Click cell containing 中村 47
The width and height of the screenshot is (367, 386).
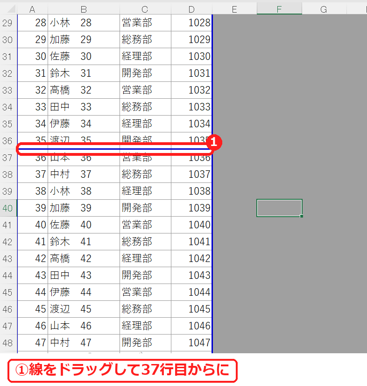point(84,342)
